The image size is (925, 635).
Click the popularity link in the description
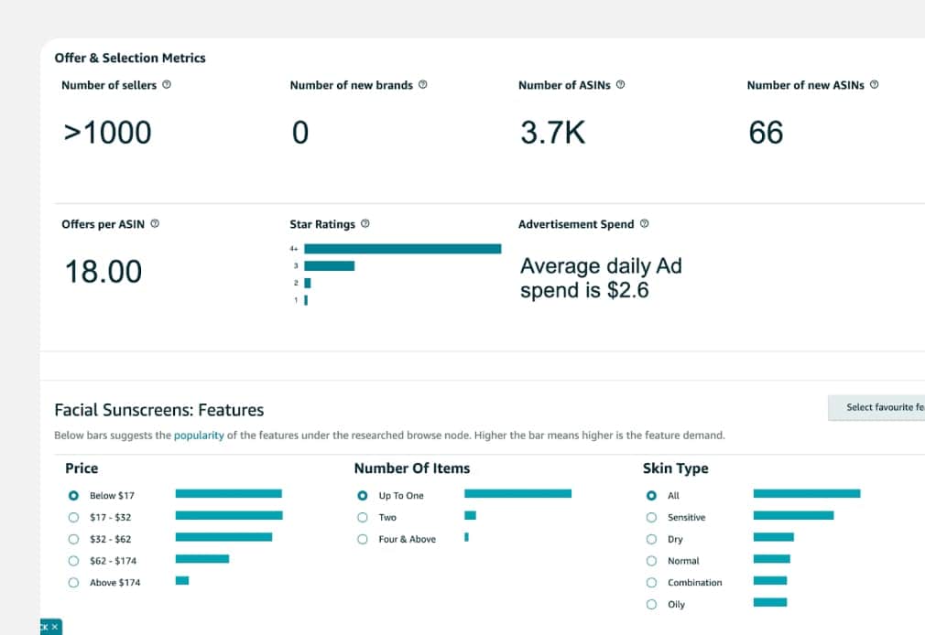tap(199, 436)
